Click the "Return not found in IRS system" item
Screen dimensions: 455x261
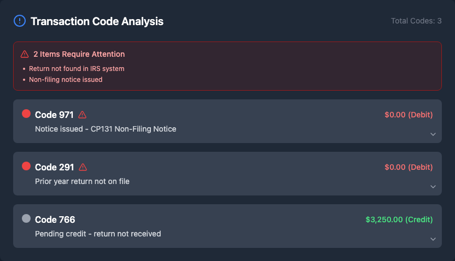coord(77,69)
